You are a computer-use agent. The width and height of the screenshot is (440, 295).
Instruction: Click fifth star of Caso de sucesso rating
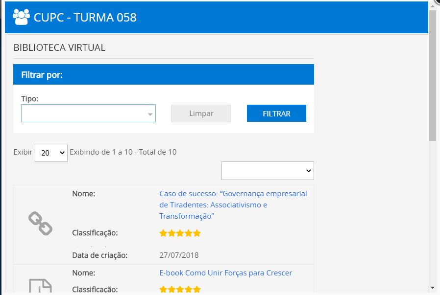pos(197,233)
